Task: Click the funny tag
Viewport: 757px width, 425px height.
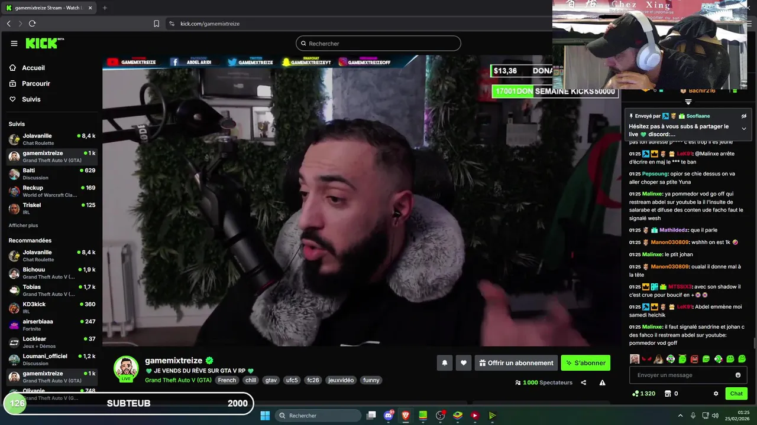Action: (371, 380)
